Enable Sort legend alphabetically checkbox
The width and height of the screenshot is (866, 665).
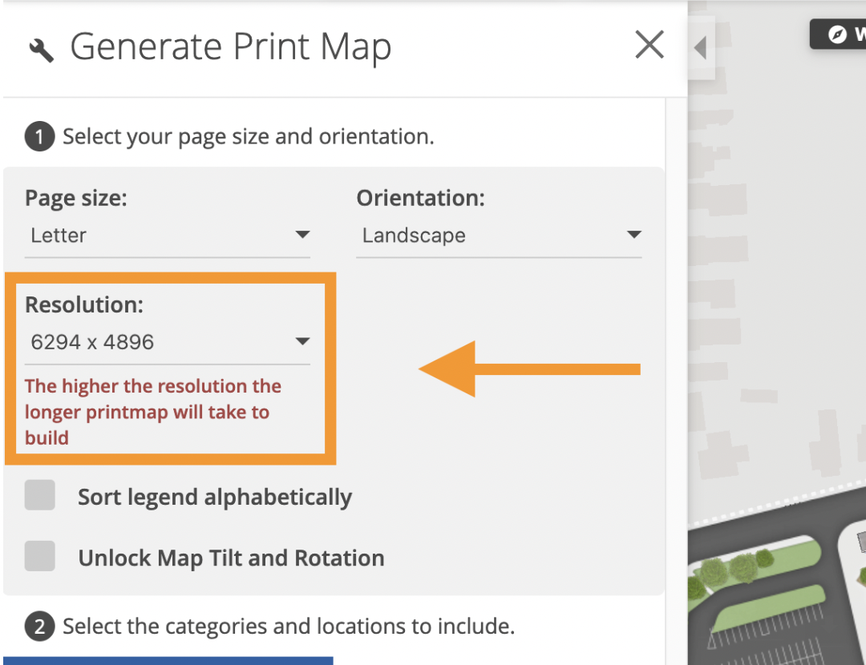coord(40,495)
